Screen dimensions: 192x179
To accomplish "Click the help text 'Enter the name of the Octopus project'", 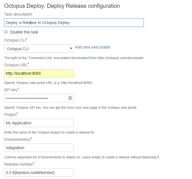I will coord(50,132).
